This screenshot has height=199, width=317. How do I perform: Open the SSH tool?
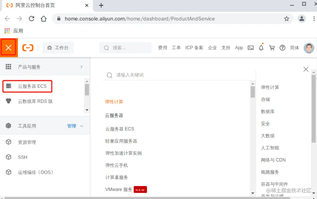(22, 157)
